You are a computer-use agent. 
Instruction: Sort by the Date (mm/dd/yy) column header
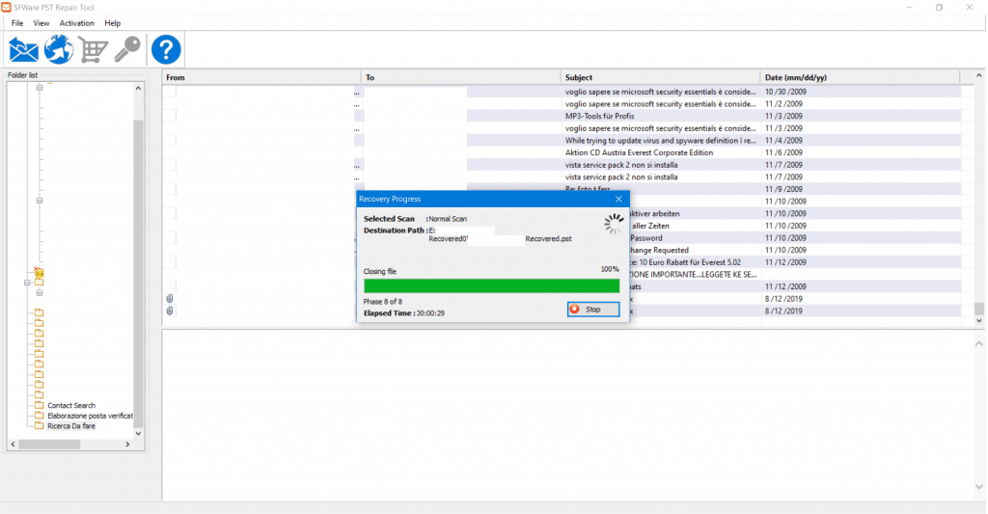[x=860, y=77]
